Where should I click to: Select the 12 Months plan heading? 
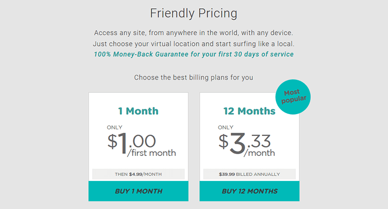pos(249,111)
